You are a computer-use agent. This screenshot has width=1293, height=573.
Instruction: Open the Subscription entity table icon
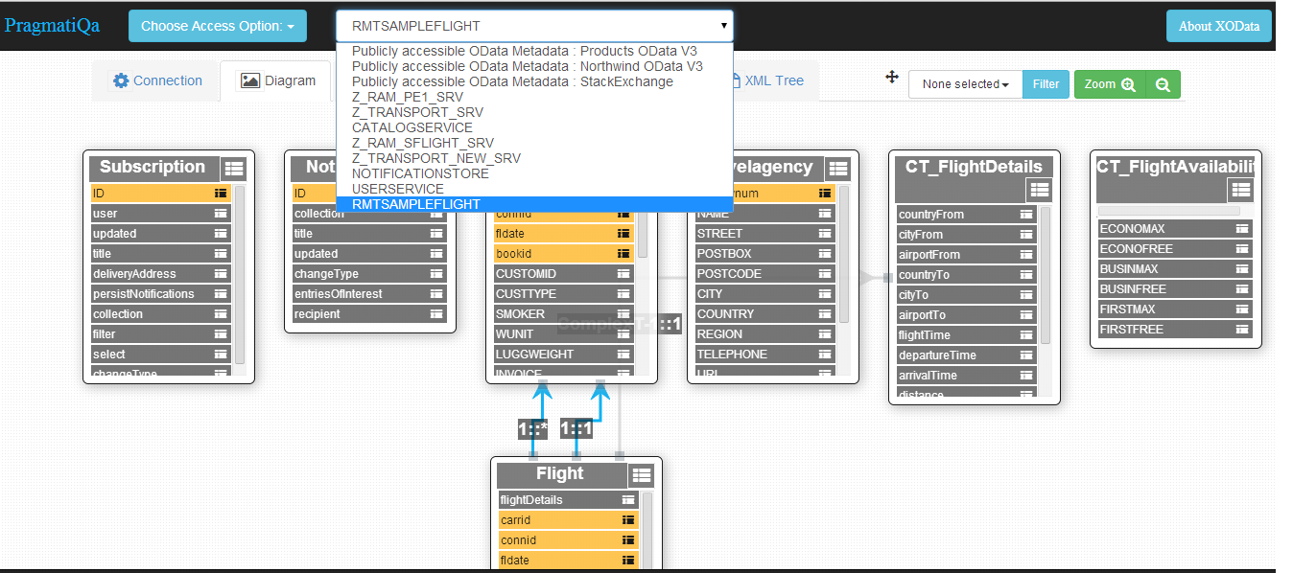point(234,169)
